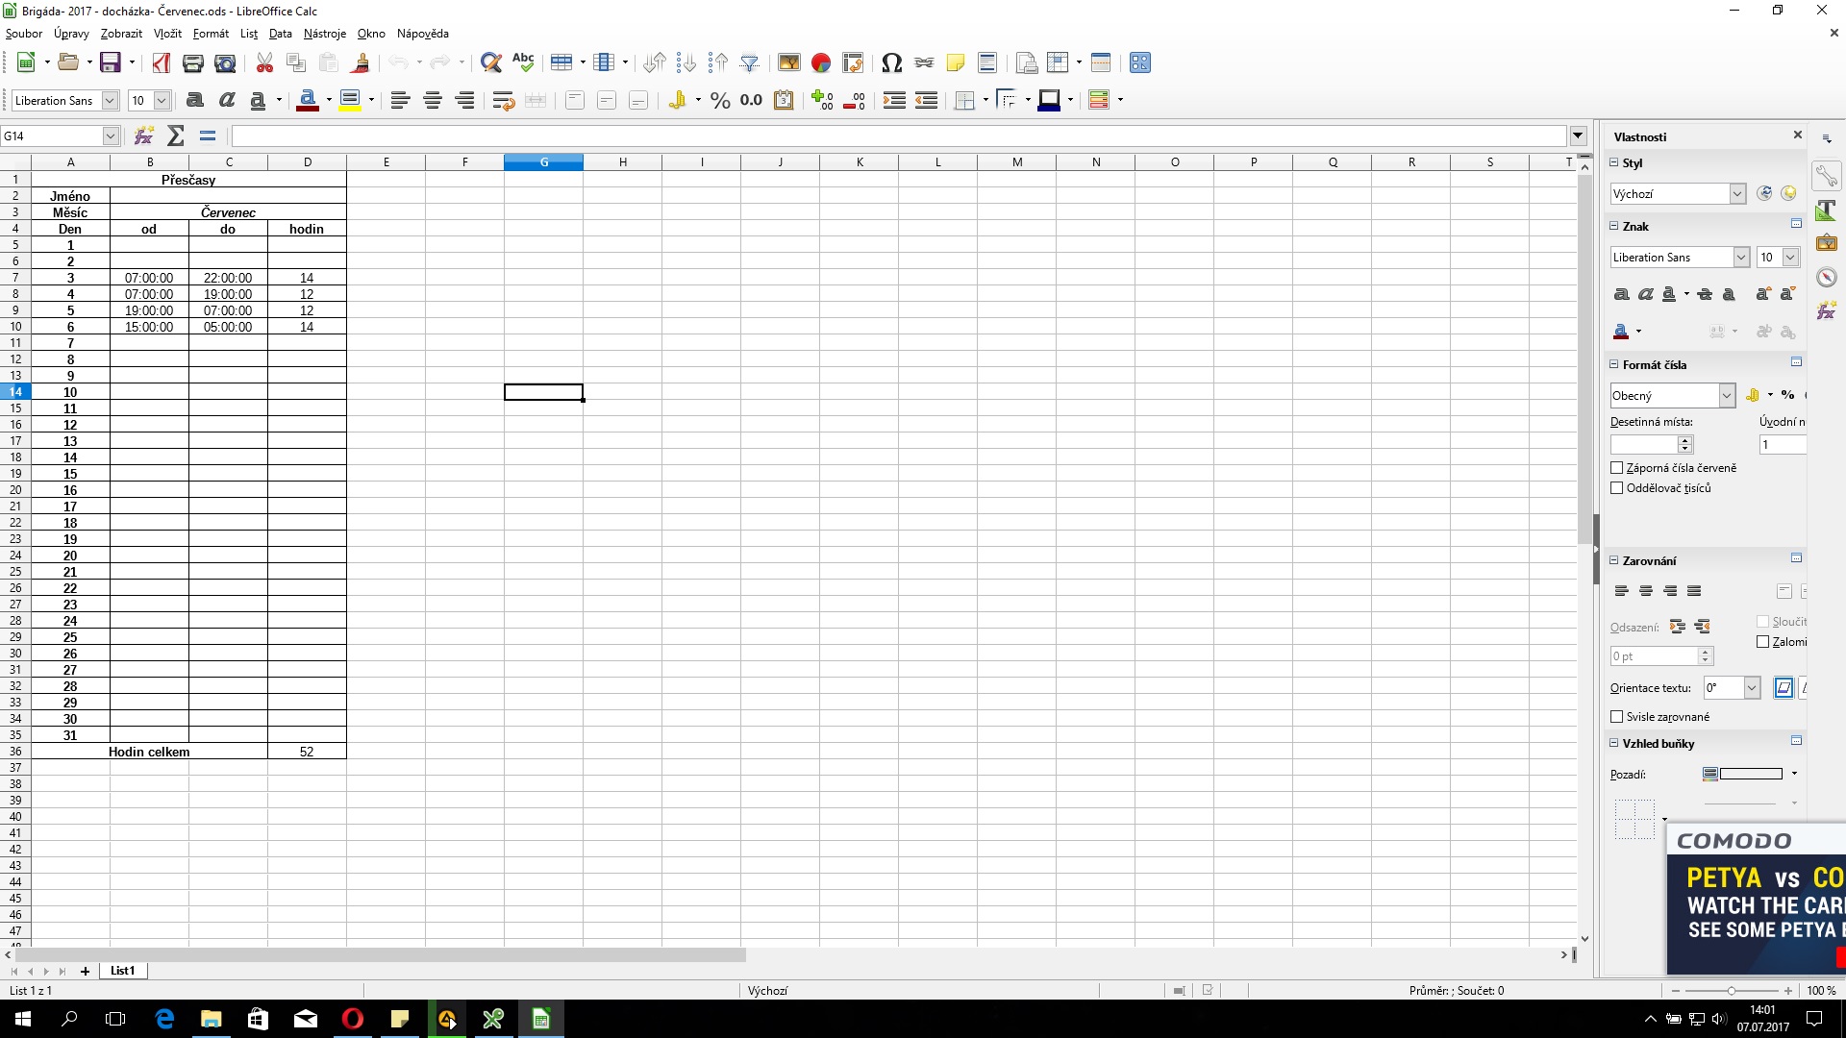This screenshot has width=1846, height=1038.
Task: Click the Sum sigma icon
Action: point(175,136)
